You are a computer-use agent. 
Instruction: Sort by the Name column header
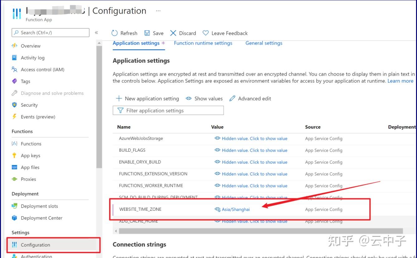click(x=124, y=127)
